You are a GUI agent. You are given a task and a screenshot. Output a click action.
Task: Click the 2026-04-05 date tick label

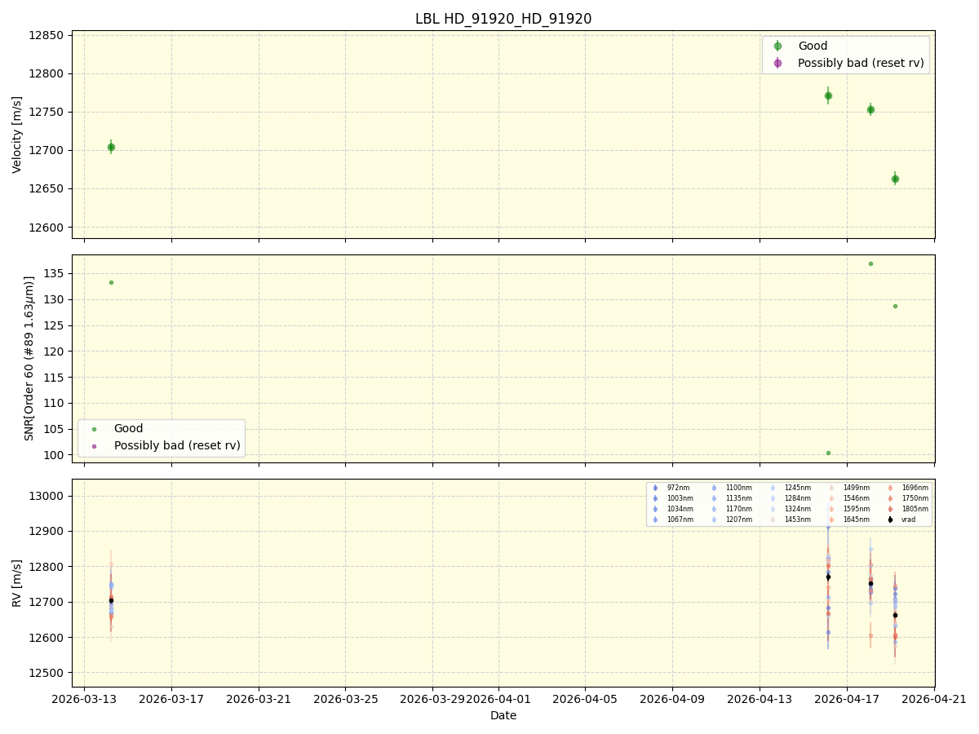[585, 699]
